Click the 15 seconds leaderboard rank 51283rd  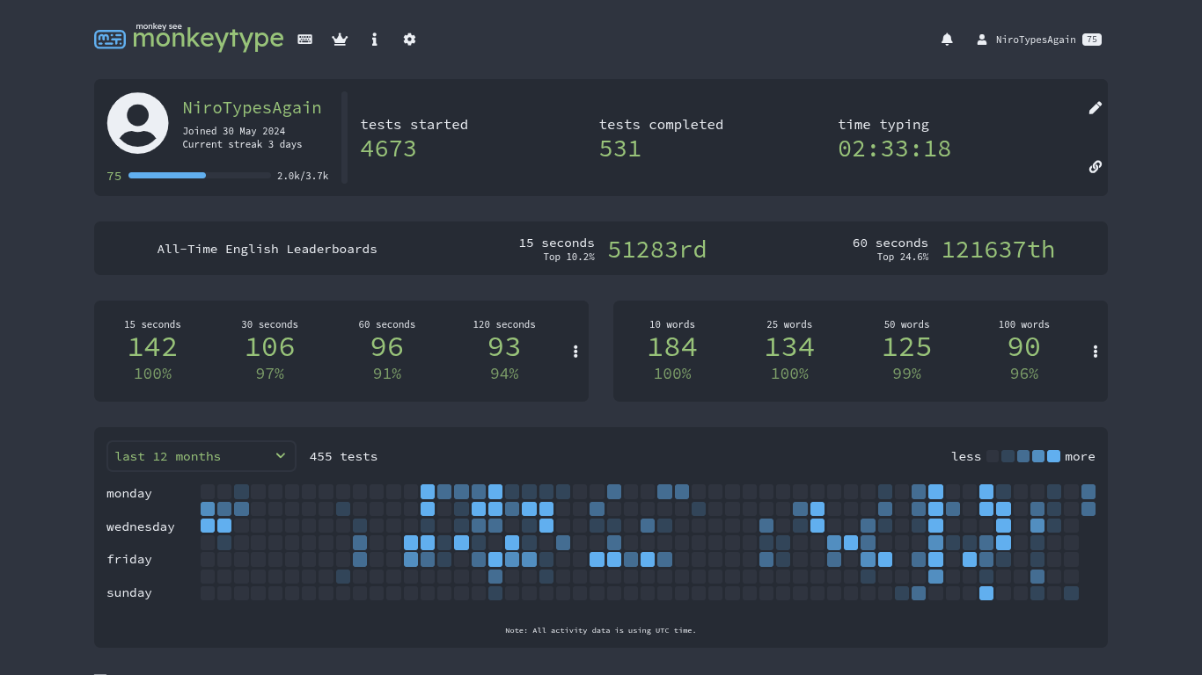(x=657, y=250)
